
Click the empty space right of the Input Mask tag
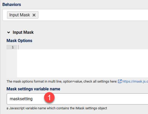93,15
